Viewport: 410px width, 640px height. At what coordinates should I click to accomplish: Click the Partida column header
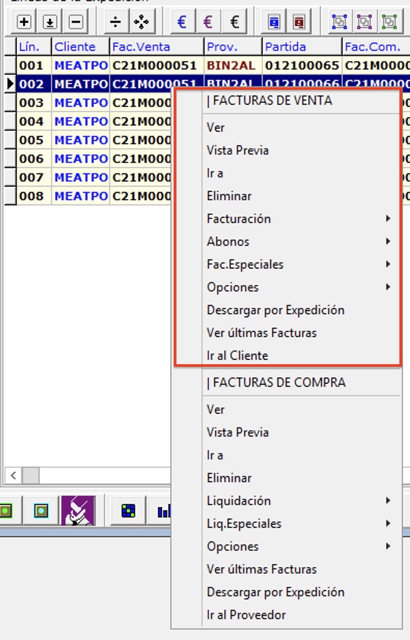point(285,47)
